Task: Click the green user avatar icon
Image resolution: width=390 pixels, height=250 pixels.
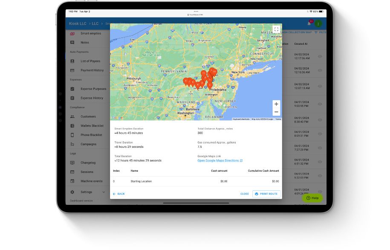Action: [x=318, y=23]
